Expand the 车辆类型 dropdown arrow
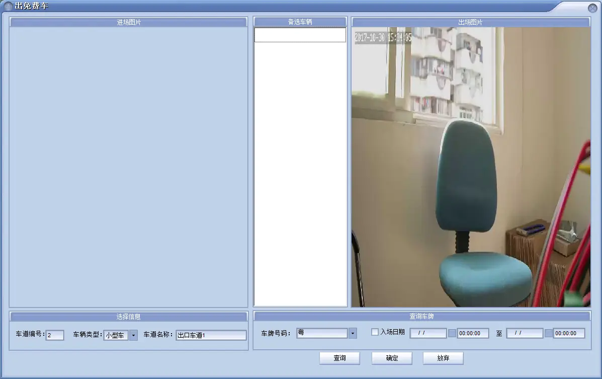Viewport: 602px width, 379px height. (x=133, y=335)
